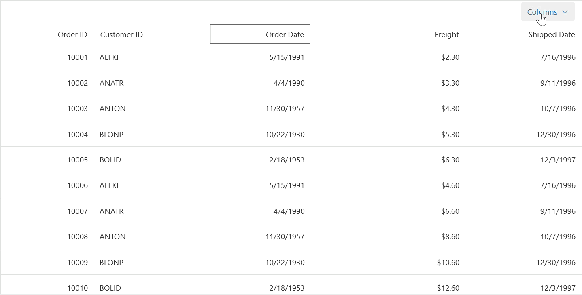Open the Columns dropdown button
Image resolution: width=582 pixels, height=295 pixels.
click(x=542, y=12)
